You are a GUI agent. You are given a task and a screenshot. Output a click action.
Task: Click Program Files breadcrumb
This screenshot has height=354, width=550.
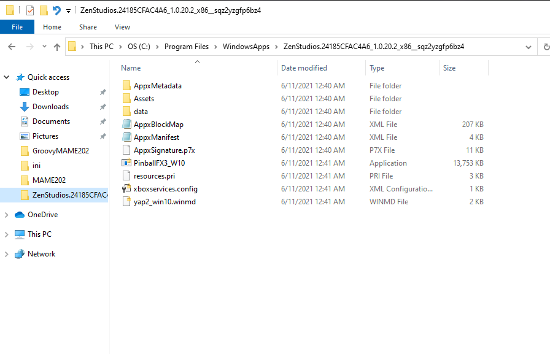[x=186, y=47]
